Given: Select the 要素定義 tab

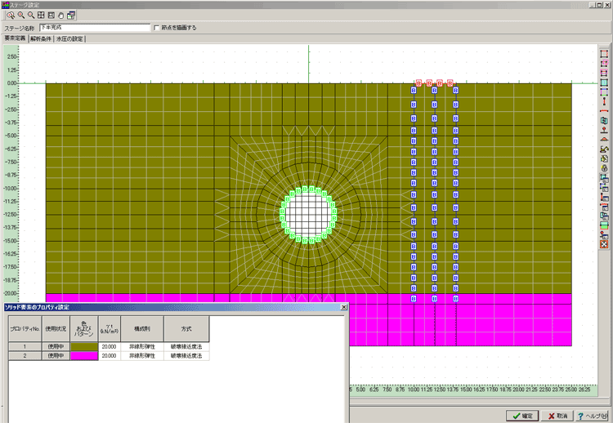Looking at the screenshot, I should click(14, 38).
